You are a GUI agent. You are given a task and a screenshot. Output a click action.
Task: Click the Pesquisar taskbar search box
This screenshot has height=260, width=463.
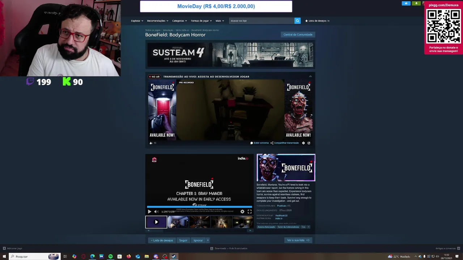point(34,256)
